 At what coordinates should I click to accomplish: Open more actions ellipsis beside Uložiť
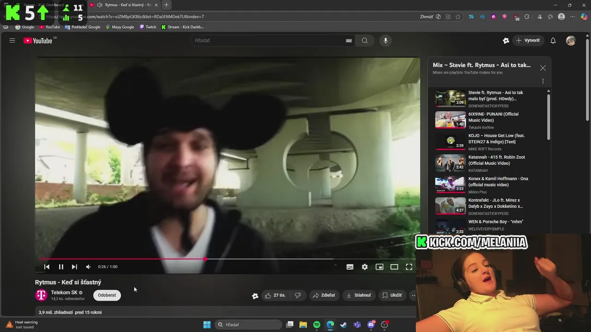point(413,296)
